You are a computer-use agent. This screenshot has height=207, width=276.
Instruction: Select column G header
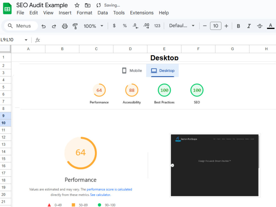pos(232,49)
